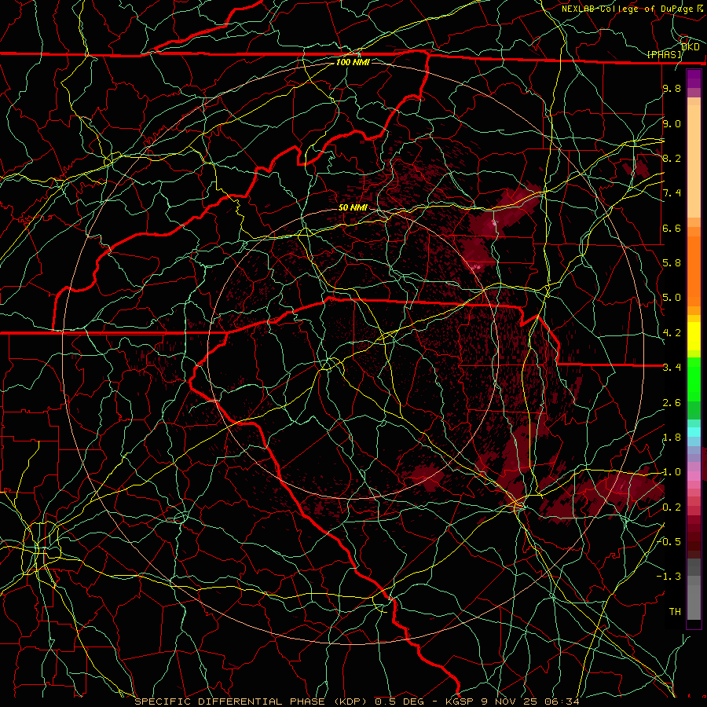Click the -1.3 value on the color scale
The height and width of the screenshot is (707, 707).
click(669, 577)
